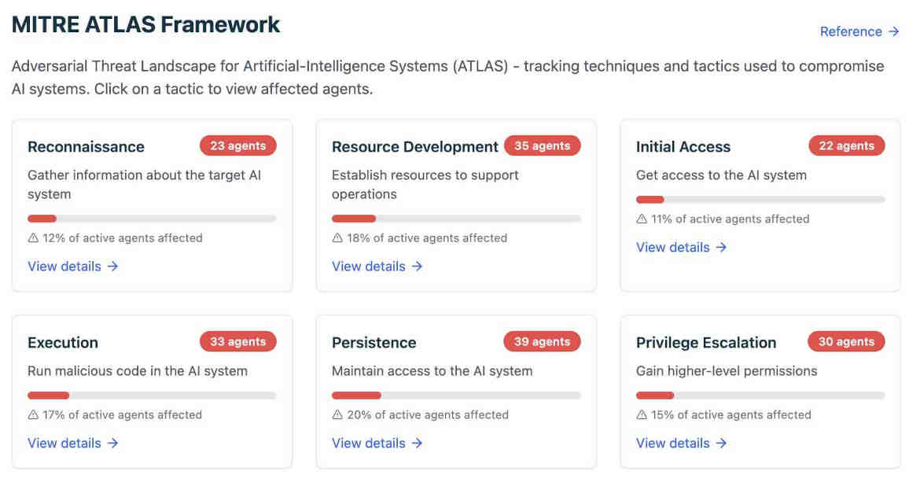Click View details under Persistence
This screenshot has height=482, width=909.
tap(377, 443)
